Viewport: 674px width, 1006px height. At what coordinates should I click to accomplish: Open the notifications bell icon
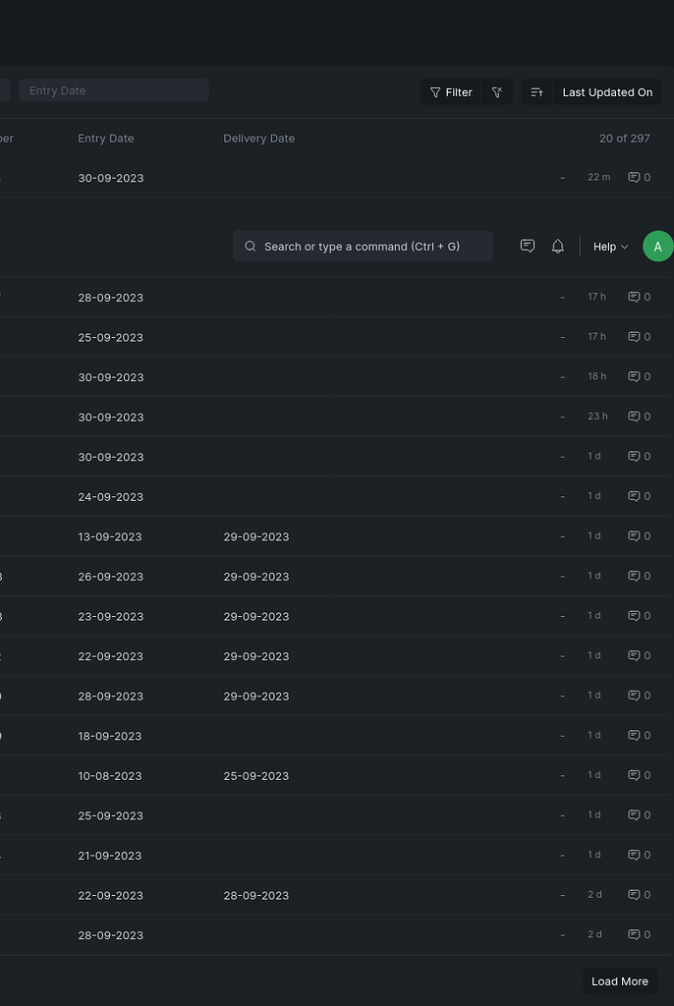click(558, 247)
